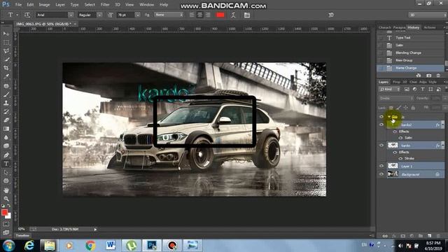Image resolution: width=448 pixels, height=252 pixels.
Task: Open the layer filter Kind dropdown
Action: pos(390,90)
